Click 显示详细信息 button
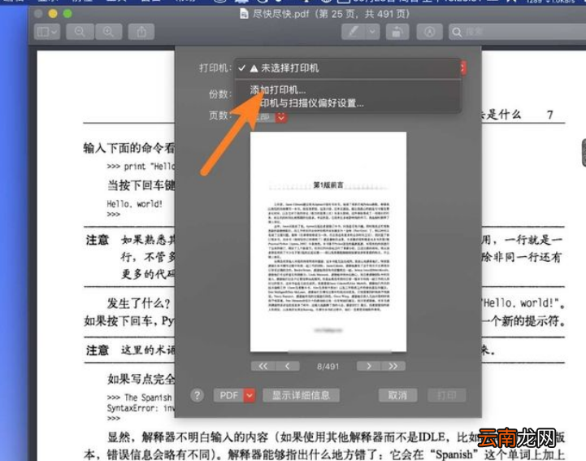The height and width of the screenshot is (461, 586). [x=301, y=395]
